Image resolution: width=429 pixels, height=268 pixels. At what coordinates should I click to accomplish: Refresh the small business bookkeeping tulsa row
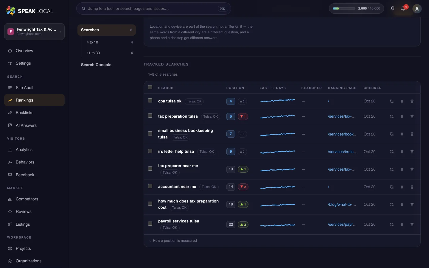[x=392, y=134]
